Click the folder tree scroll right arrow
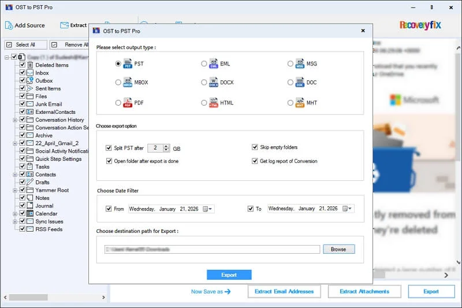This screenshot has width=462, height=308. point(103,298)
